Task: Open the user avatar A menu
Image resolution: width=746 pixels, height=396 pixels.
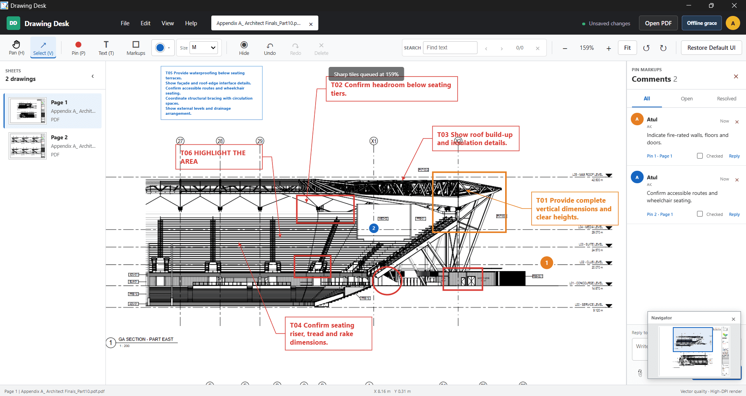Action: click(733, 23)
